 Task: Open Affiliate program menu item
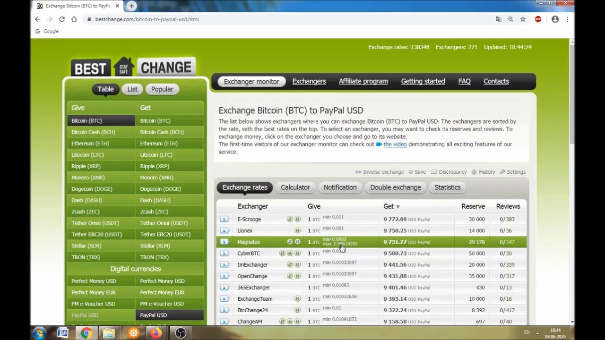[363, 81]
